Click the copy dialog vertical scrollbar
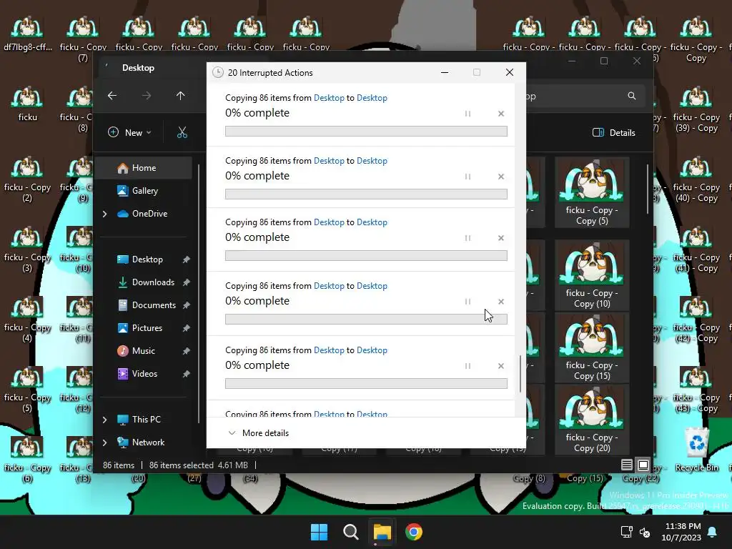732x549 pixels. tap(520, 374)
